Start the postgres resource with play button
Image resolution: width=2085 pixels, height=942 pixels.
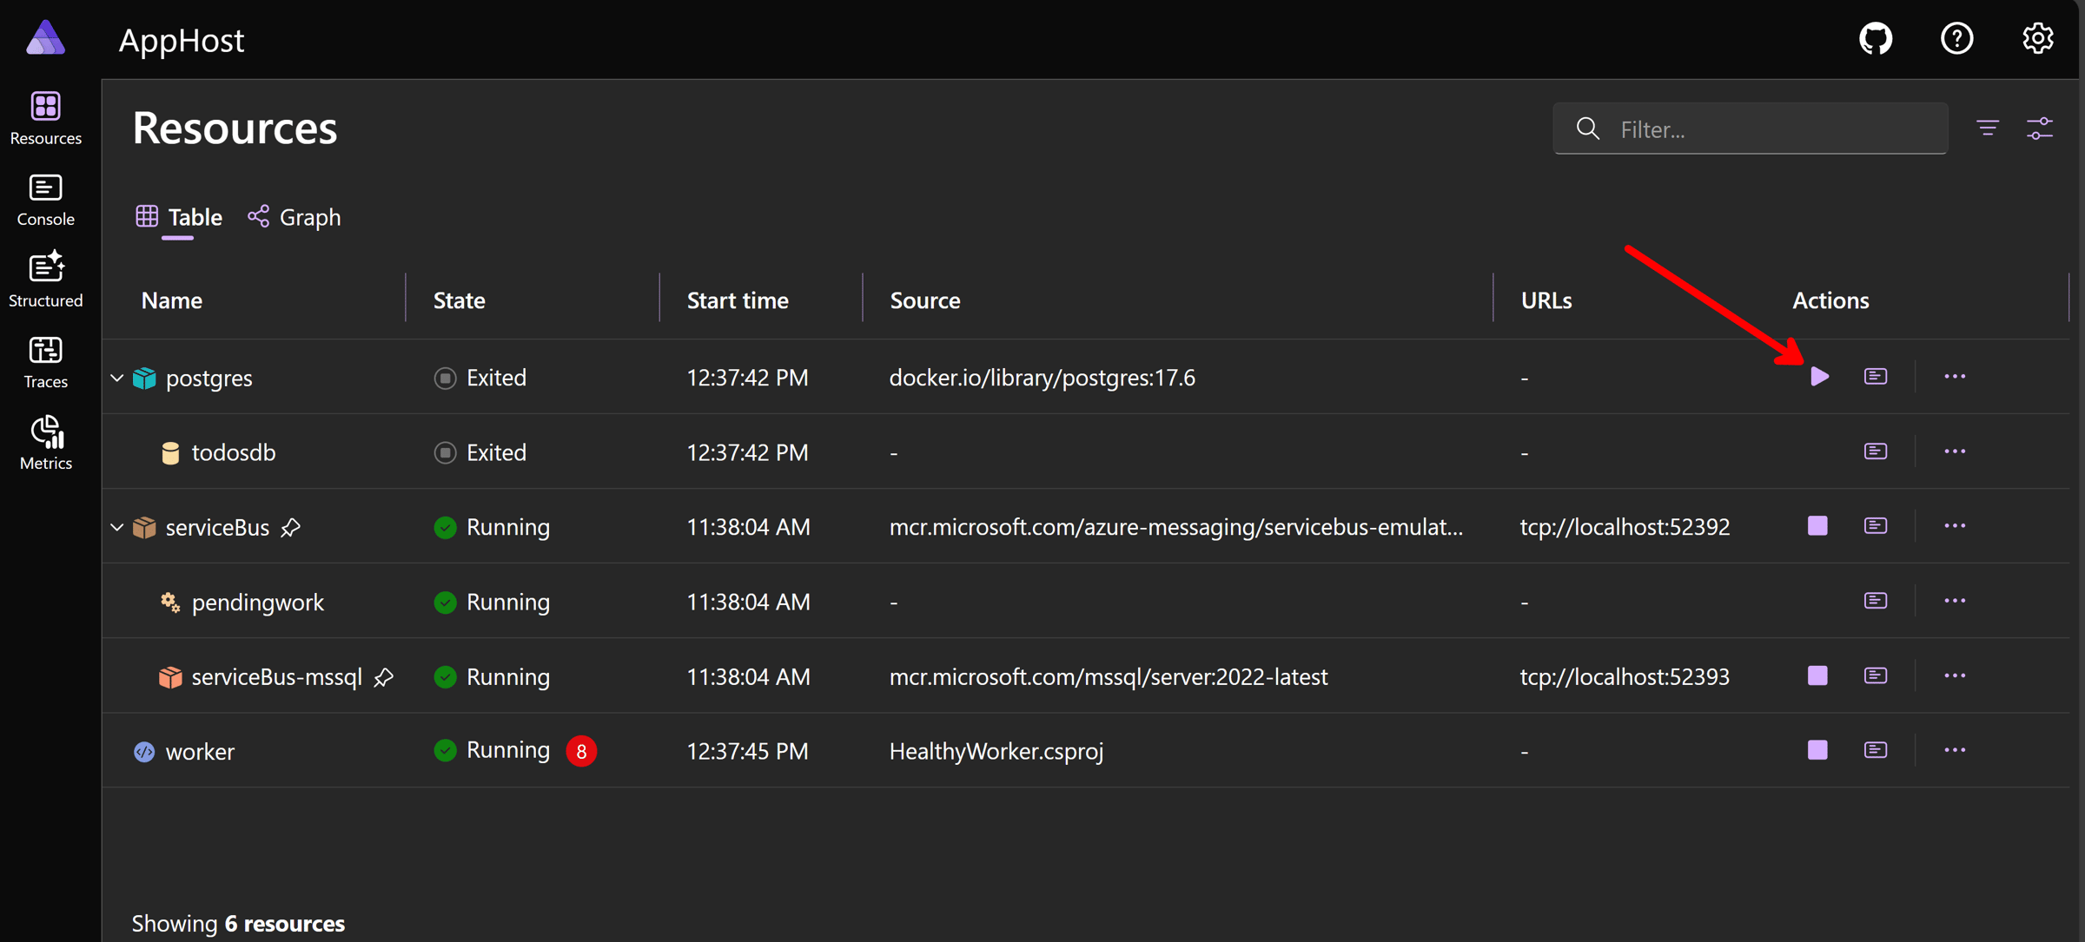1819,377
